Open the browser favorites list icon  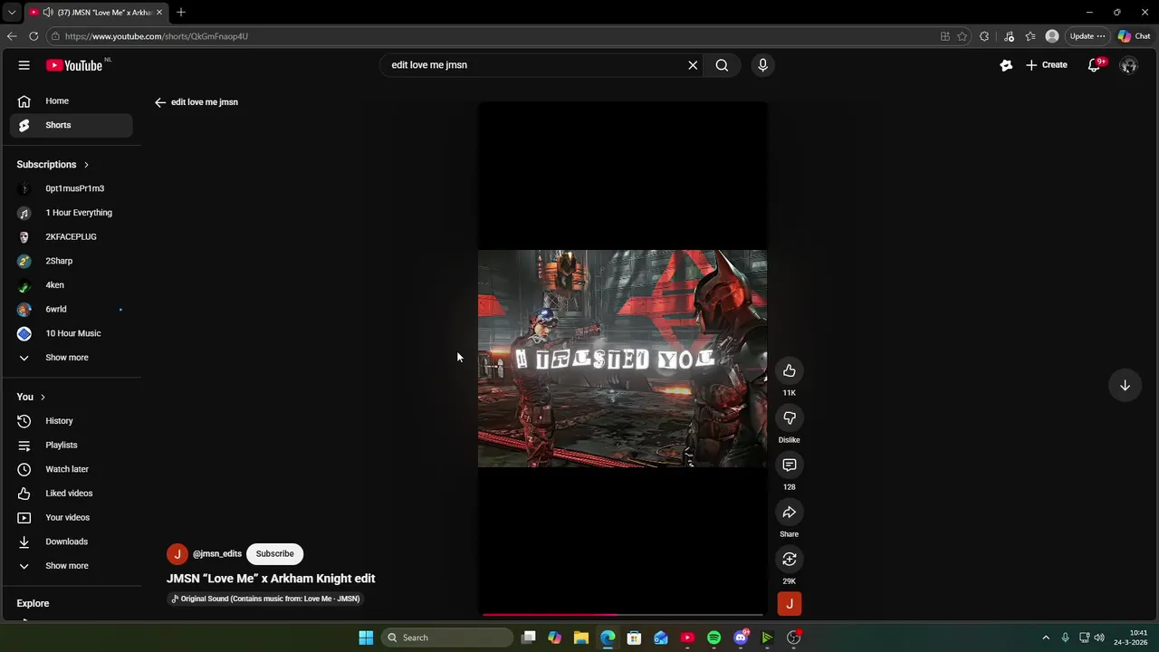[1030, 36]
